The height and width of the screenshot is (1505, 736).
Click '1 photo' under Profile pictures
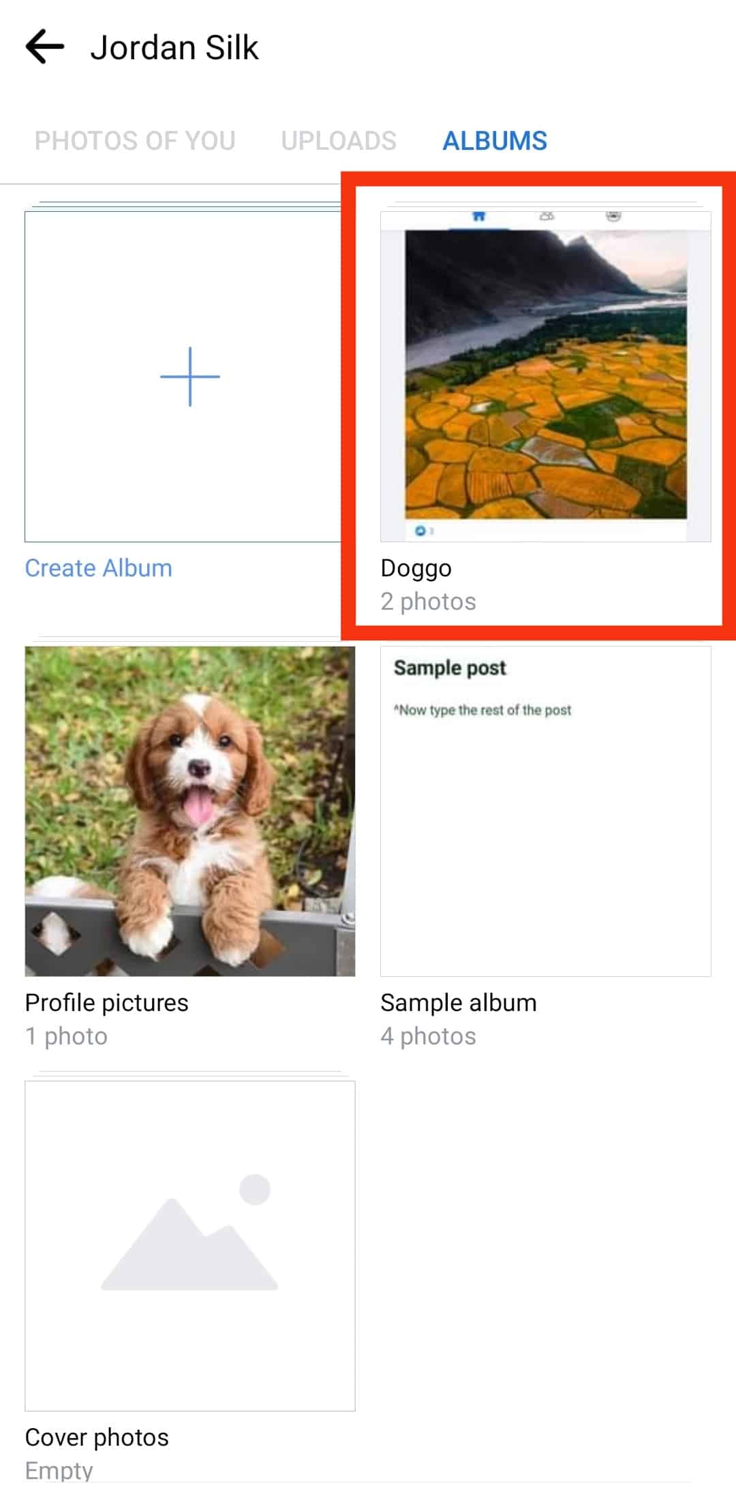[66, 1036]
